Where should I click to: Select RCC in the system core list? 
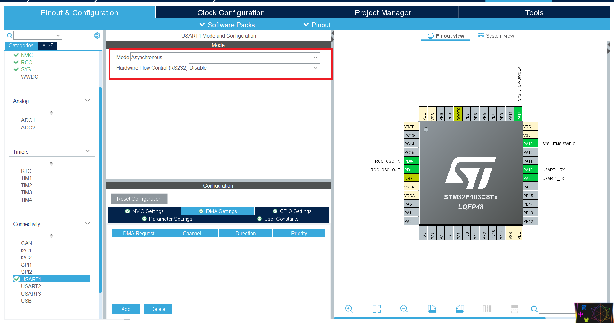point(27,62)
